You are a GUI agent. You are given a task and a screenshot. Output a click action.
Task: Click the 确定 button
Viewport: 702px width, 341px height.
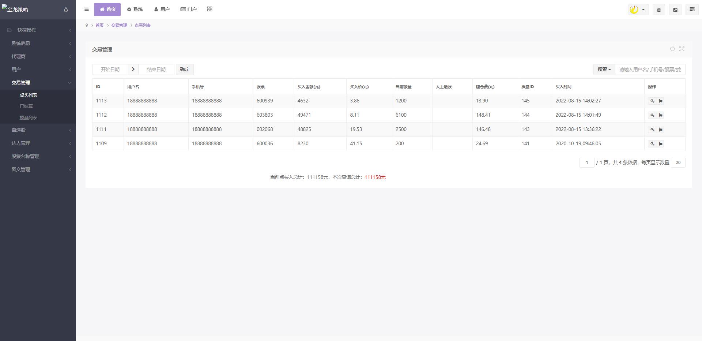185,70
